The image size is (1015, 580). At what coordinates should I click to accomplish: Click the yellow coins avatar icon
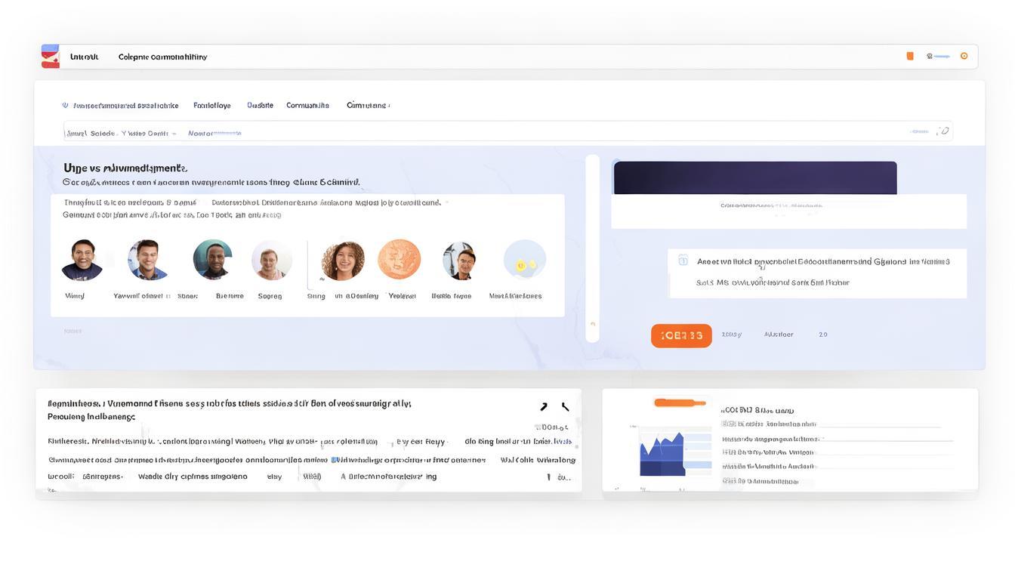(x=524, y=261)
